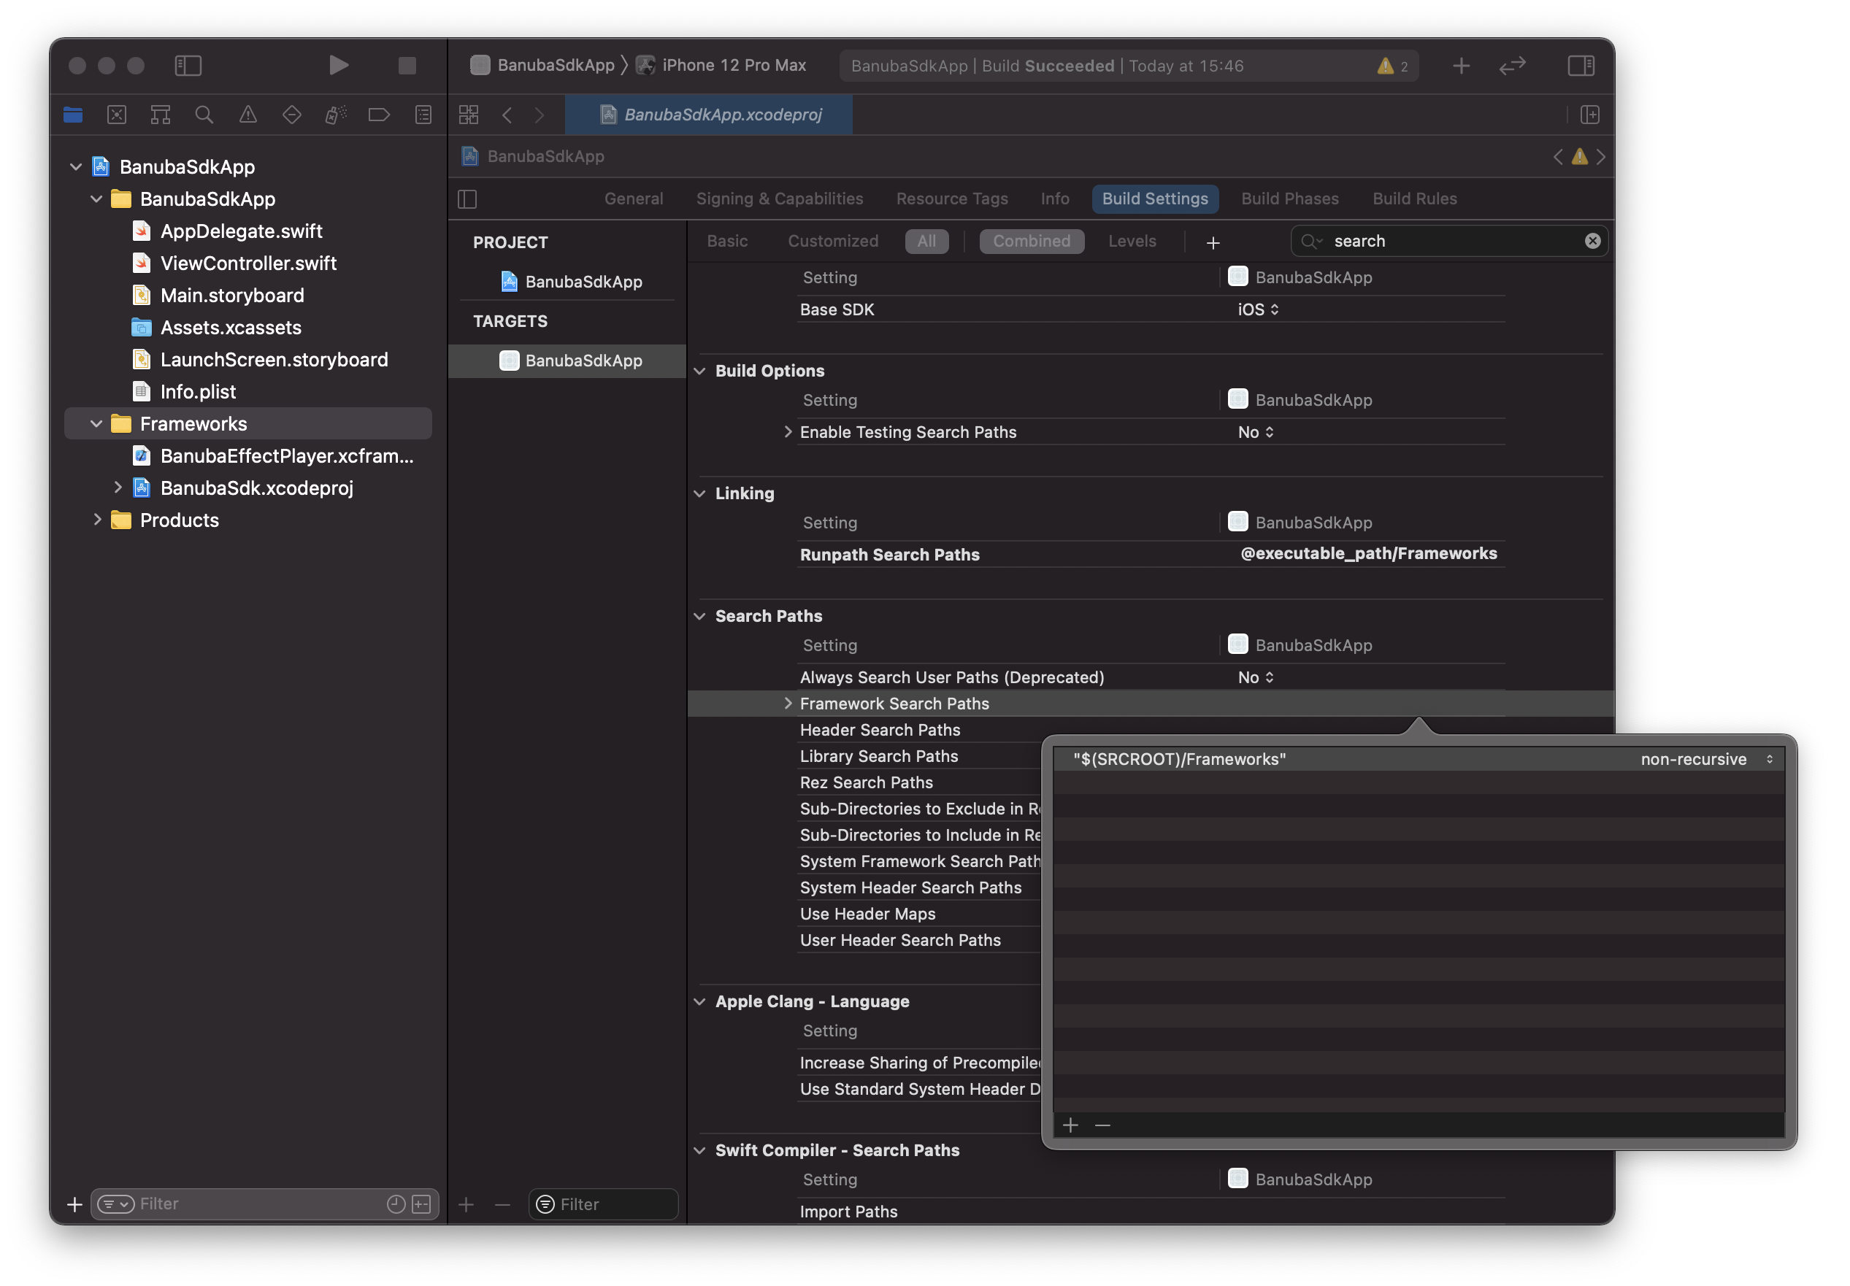Change Always Search User Paths value
The width and height of the screenshot is (1850, 1286).
tap(1256, 677)
